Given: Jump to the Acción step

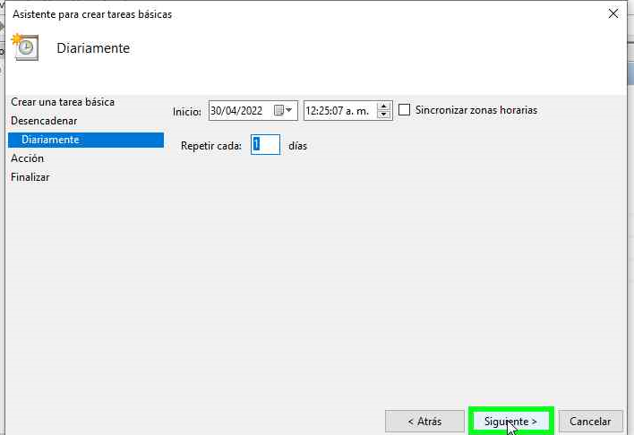Looking at the screenshot, I should pos(27,158).
